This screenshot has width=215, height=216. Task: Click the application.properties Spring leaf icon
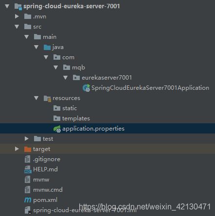[57, 129]
